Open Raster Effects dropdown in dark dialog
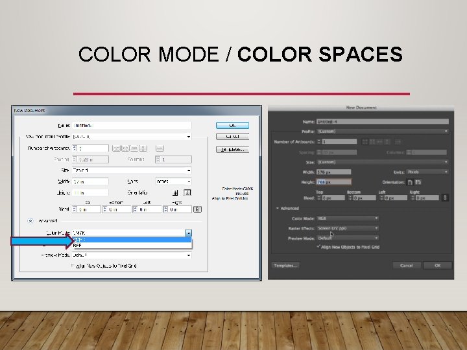This screenshot has height=350, width=467. pos(348,228)
